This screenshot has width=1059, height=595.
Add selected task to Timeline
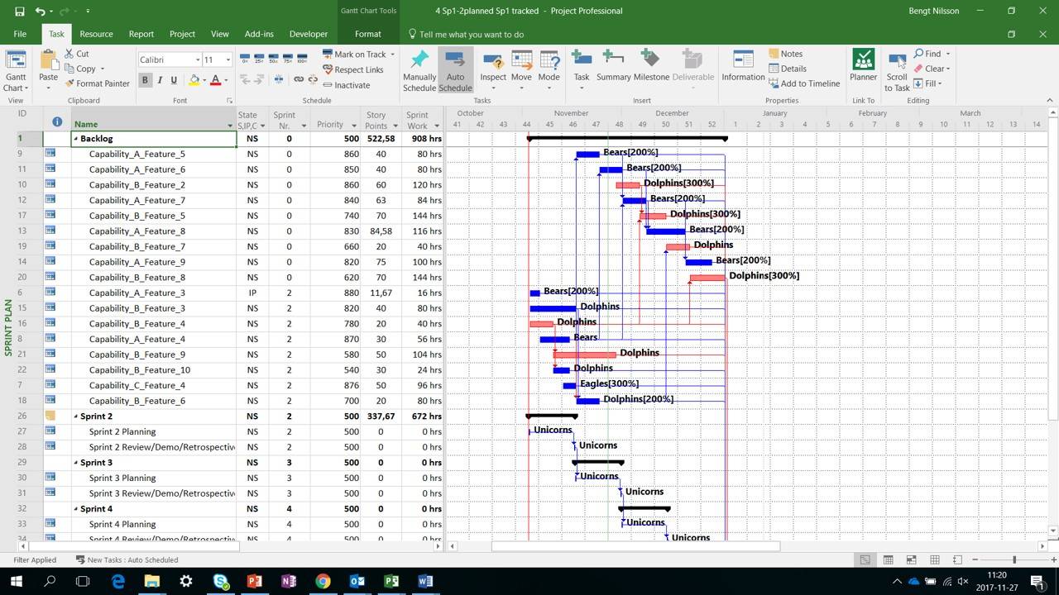tap(804, 83)
